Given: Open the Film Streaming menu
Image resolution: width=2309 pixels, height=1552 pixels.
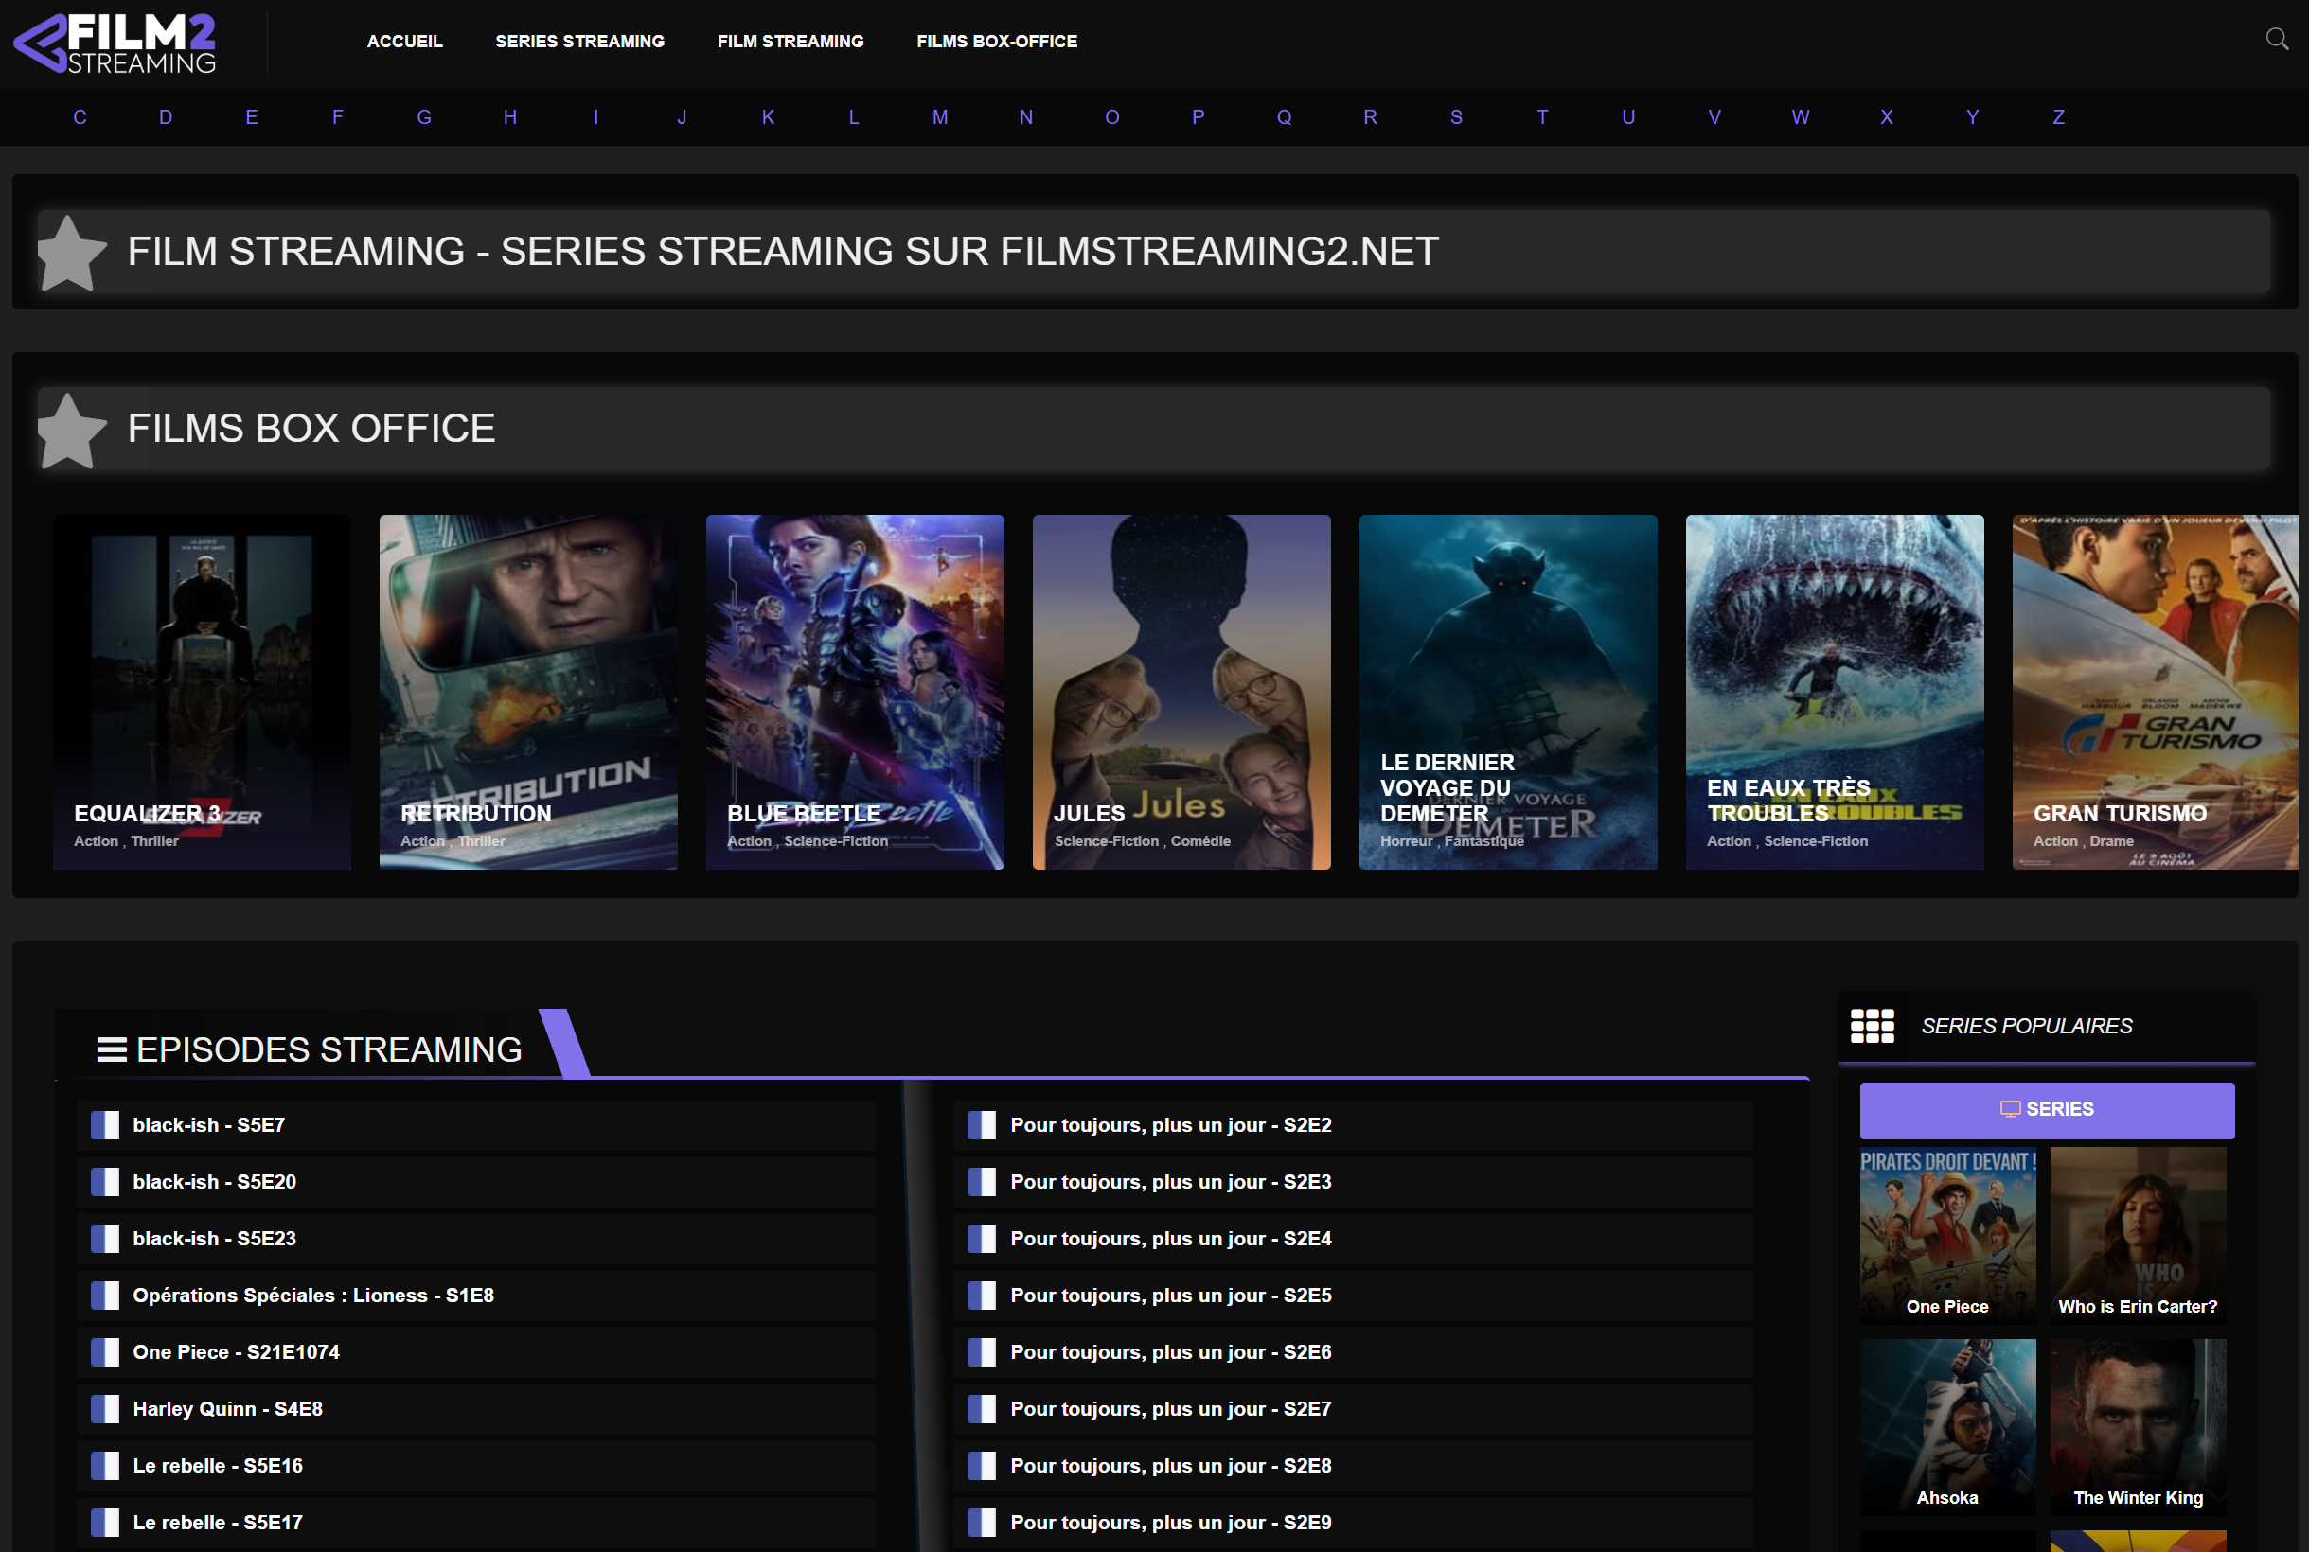Looking at the screenshot, I should (790, 42).
